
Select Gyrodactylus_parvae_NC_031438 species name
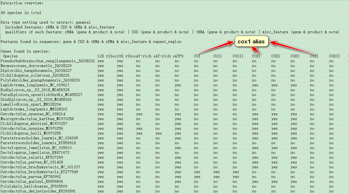tap(32, 162)
